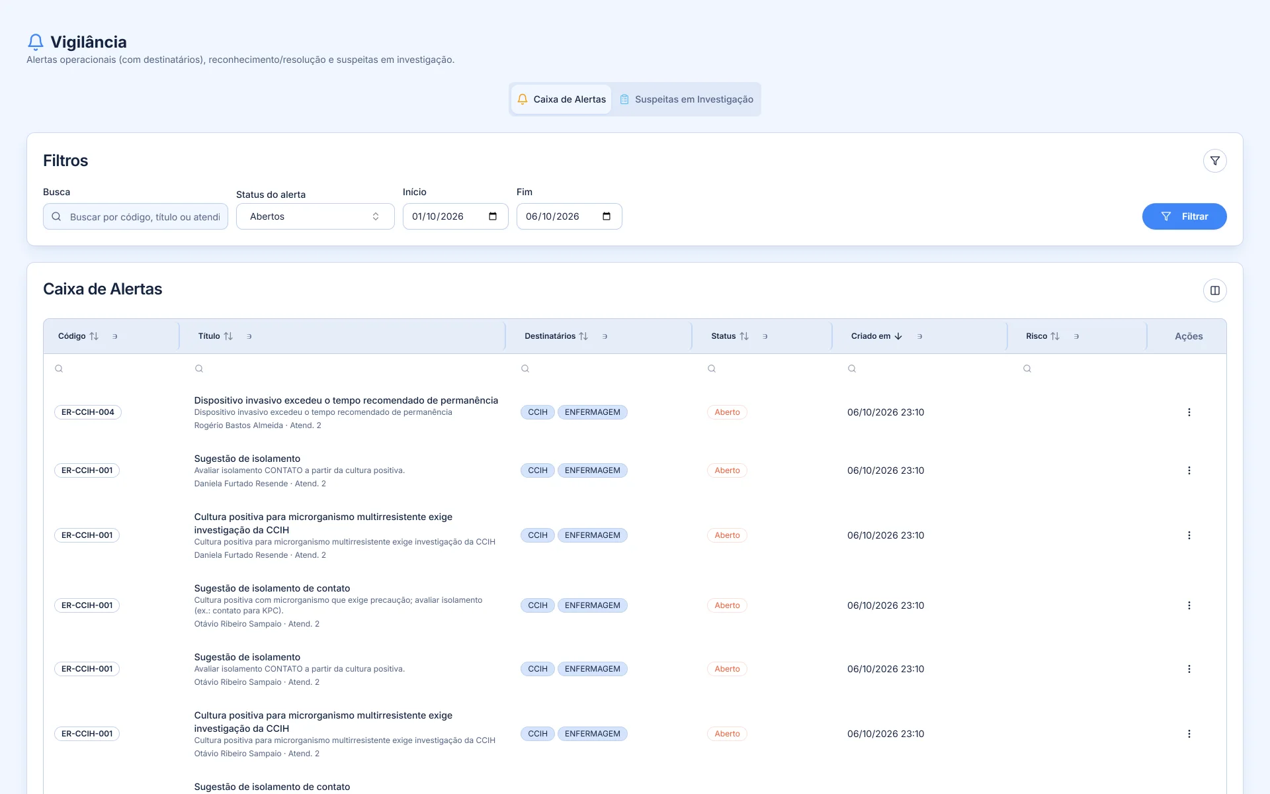Screen dimensions: 1270x794
Task: Switch to Caixa de Alertas tab
Action: coord(562,99)
